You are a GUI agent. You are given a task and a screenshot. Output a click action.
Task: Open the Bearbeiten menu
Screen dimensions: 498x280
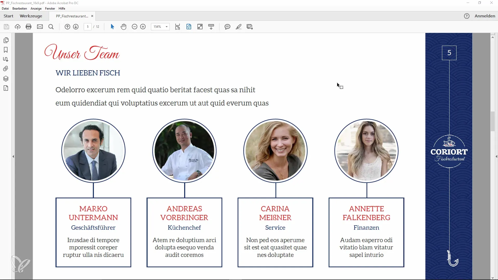pos(20,9)
